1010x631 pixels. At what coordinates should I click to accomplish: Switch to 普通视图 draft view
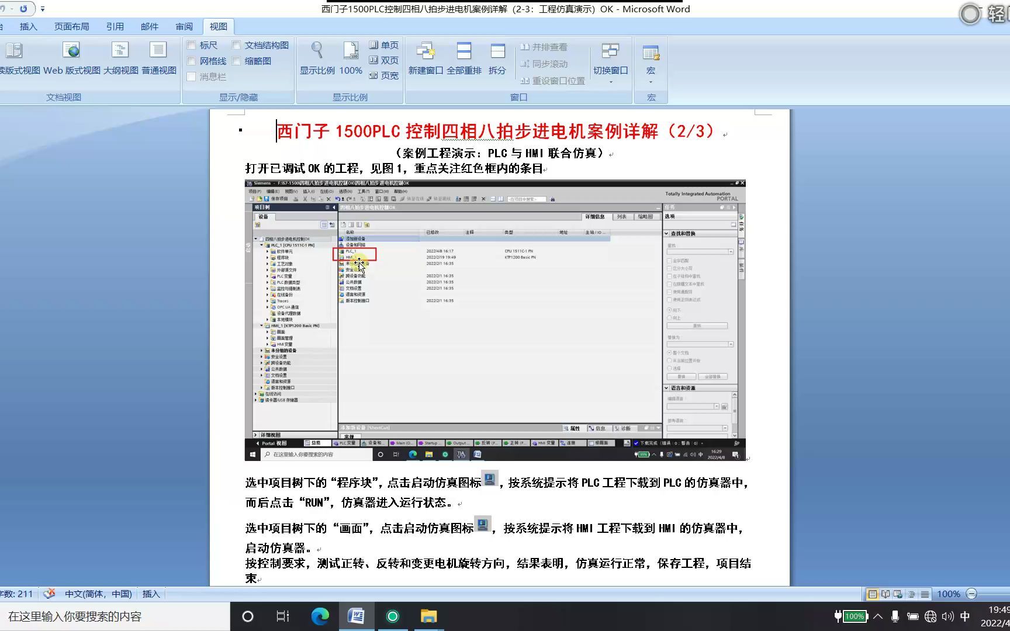pos(158,58)
